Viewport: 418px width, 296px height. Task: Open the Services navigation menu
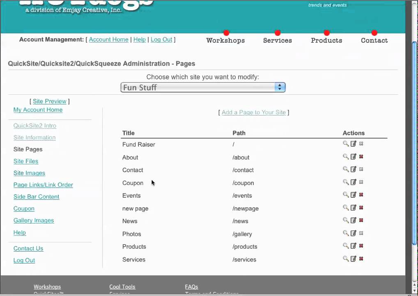(x=278, y=40)
